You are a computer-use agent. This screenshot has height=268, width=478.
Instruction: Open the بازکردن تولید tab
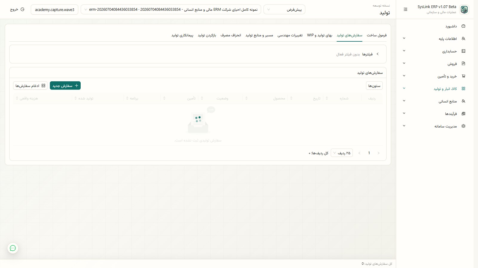pos(207,35)
